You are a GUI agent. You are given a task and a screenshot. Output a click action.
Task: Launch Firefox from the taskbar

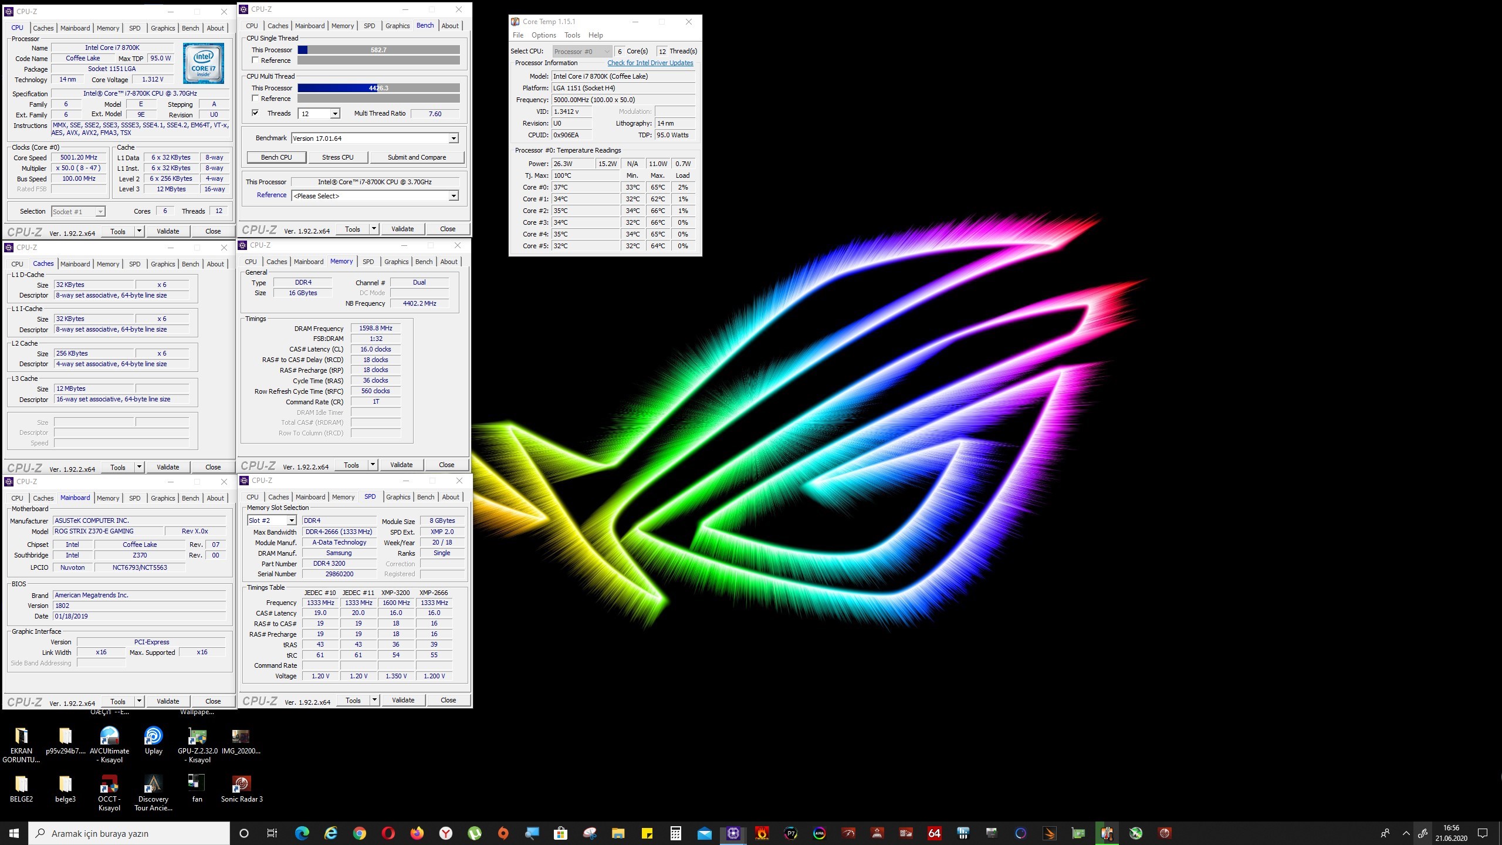point(417,833)
